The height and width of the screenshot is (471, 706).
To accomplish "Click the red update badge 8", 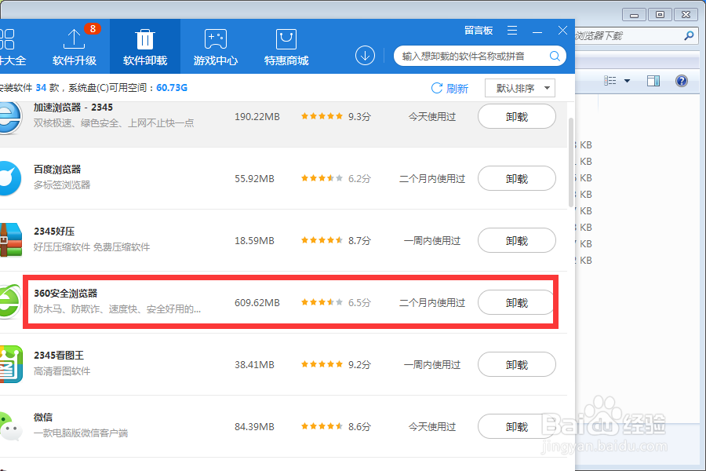I will pos(93,29).
